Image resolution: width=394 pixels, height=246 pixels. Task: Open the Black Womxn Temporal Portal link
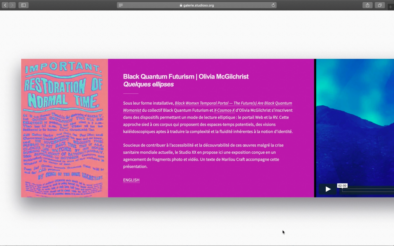point(208,107)
